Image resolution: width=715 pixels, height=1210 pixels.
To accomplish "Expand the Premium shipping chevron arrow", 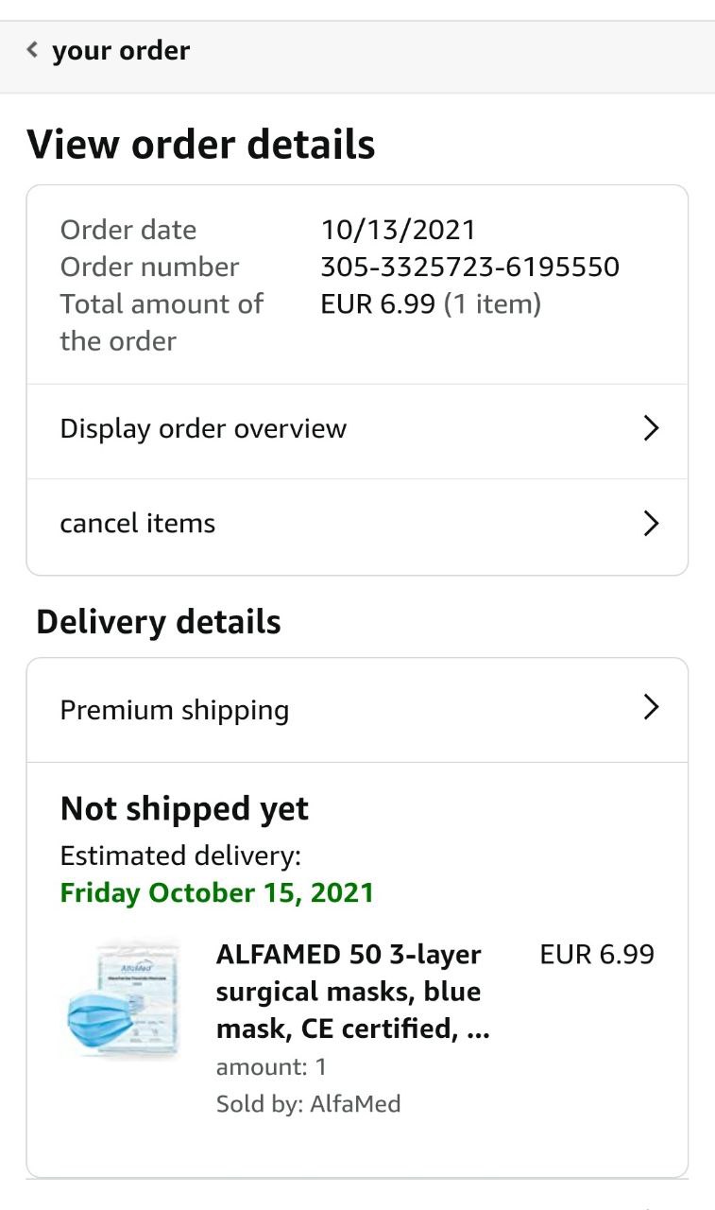I will (x=650, y=707).
